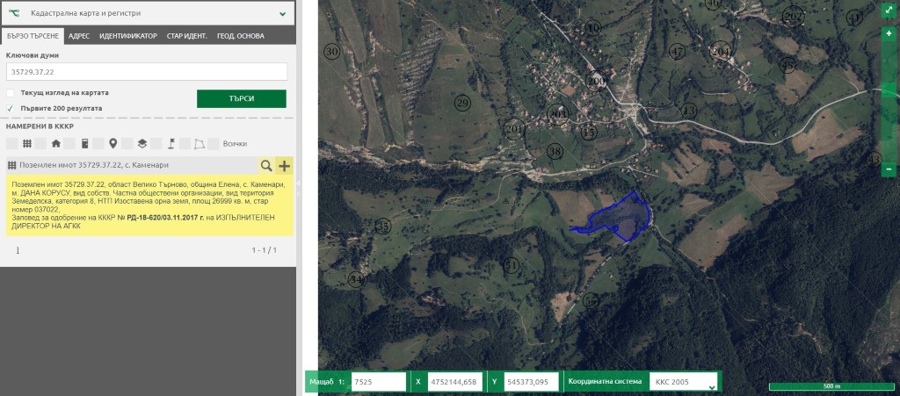Click the layers stack filter icon

point(142,143)
